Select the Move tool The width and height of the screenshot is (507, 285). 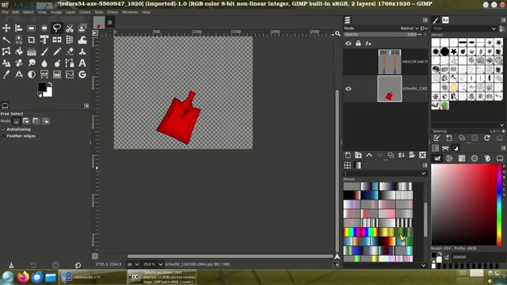[6, 28]
